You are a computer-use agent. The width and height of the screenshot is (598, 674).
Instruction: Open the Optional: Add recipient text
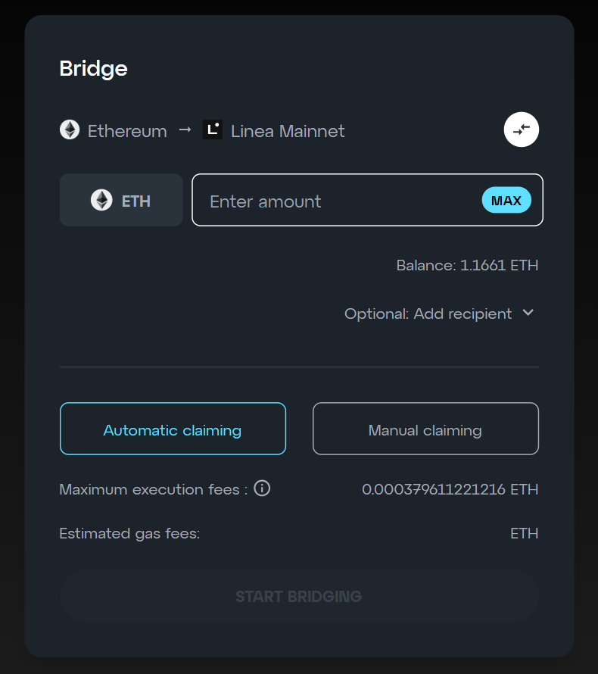[428, 314]
